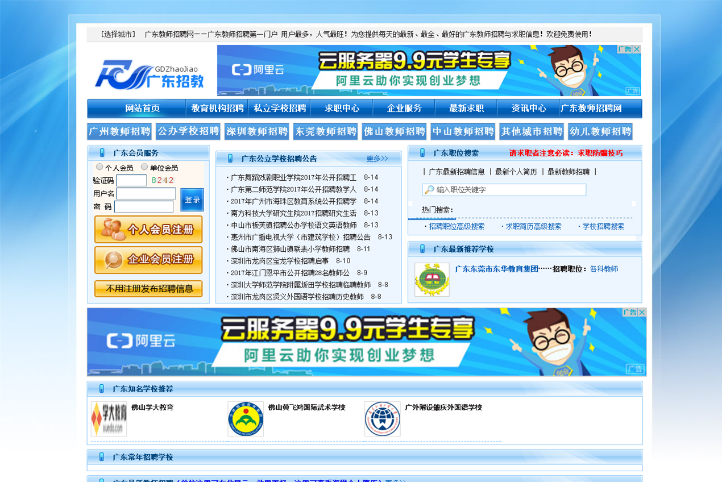
Task: Open 南方科技大学研究生院2017招聘 announcement
Action: (x=293, y=213)
